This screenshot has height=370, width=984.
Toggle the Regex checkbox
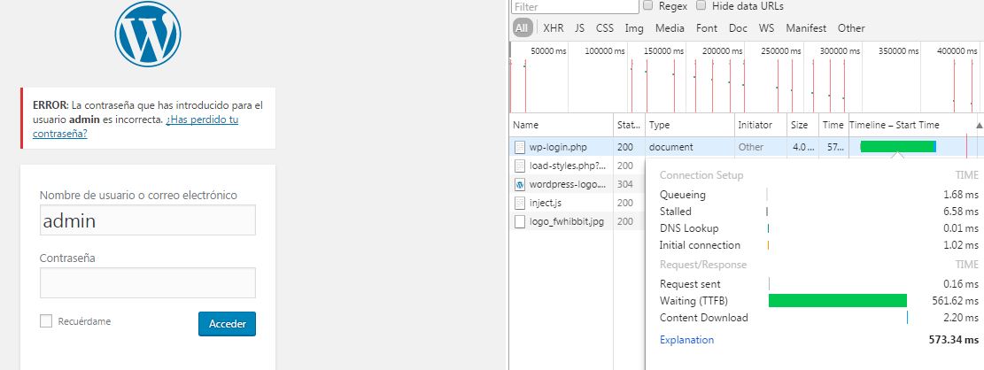[650, 6]
